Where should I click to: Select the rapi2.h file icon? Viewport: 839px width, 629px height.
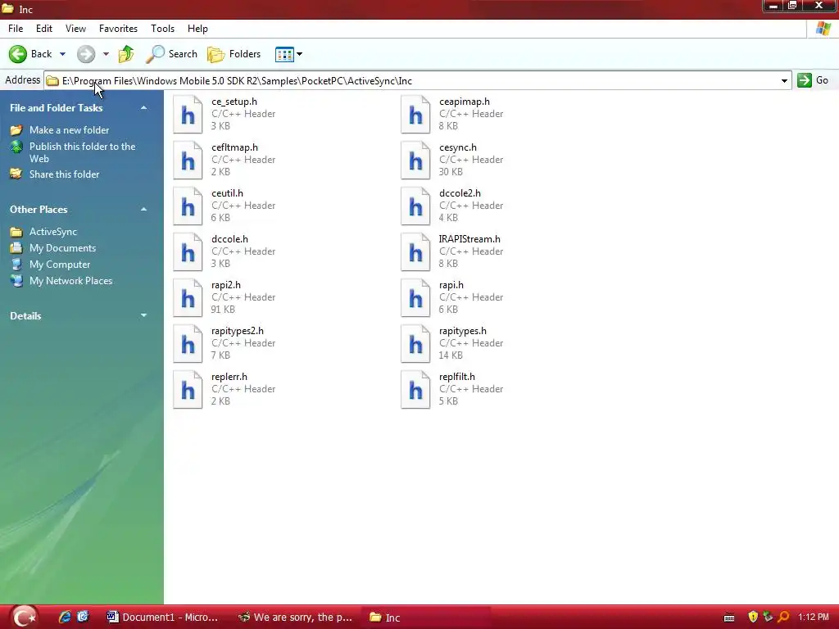point(188,298)
